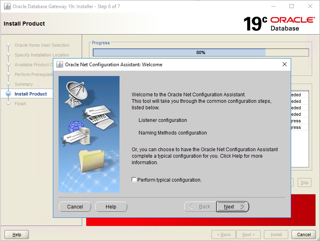This screenshot has height=241, width=320.
Task: Click the installer's greyed Next > button
Action: pos(248,234)
